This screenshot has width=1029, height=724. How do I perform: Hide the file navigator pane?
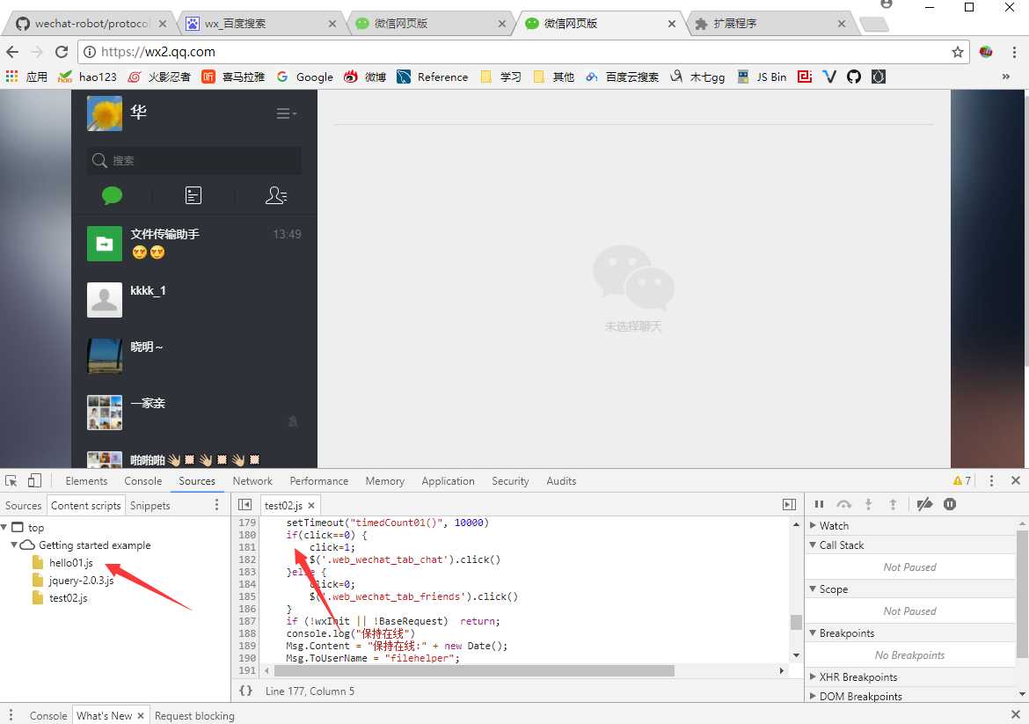(244, 505)
